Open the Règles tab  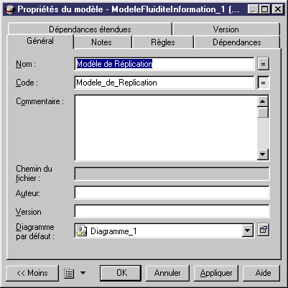163,42
